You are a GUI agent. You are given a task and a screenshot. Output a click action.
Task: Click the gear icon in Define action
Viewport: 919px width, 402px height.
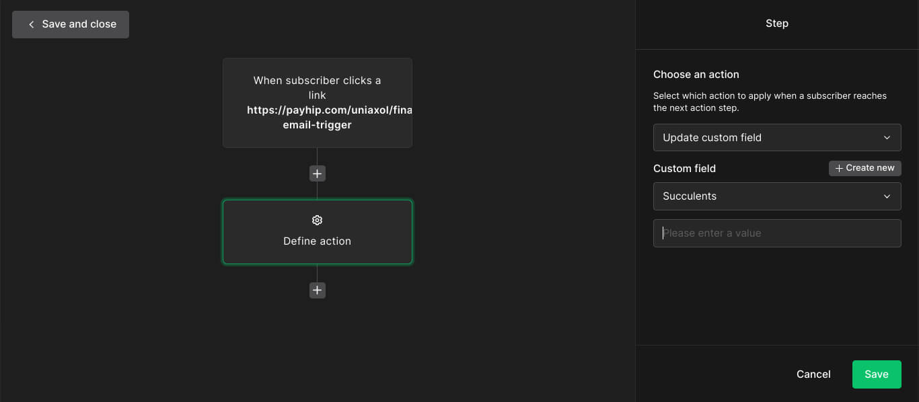[x=318, y=220]
